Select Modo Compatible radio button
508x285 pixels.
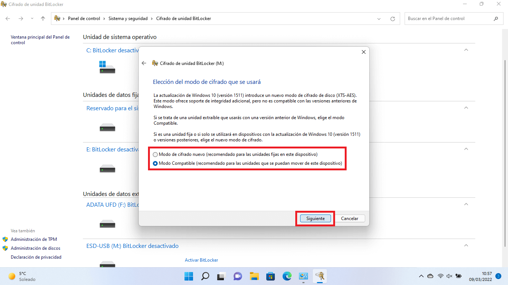pyautogui.click(x=155, y=163)
